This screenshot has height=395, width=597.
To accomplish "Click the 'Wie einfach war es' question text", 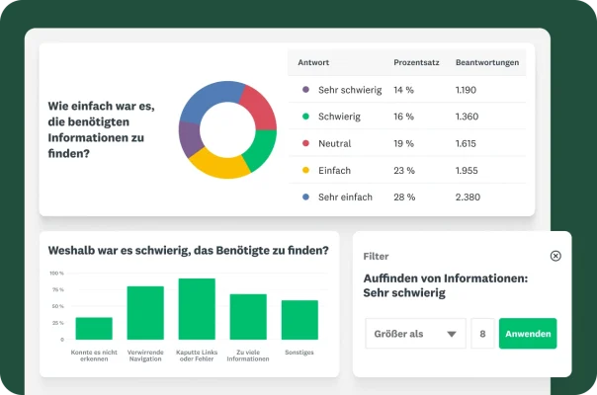I will click(x=101, y=129).
